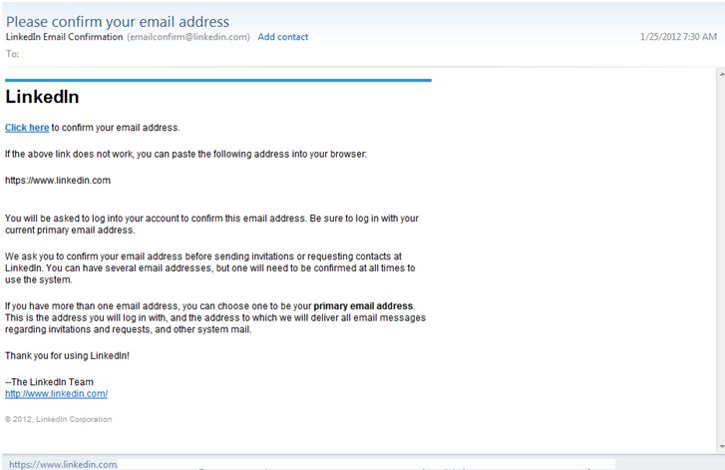Click the 'Thank you for using LinkedIn!' line

67,355
